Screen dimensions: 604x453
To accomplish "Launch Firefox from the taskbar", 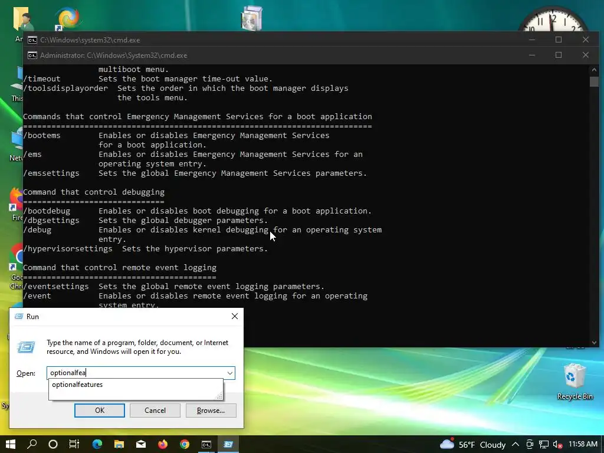I will 163,444.
